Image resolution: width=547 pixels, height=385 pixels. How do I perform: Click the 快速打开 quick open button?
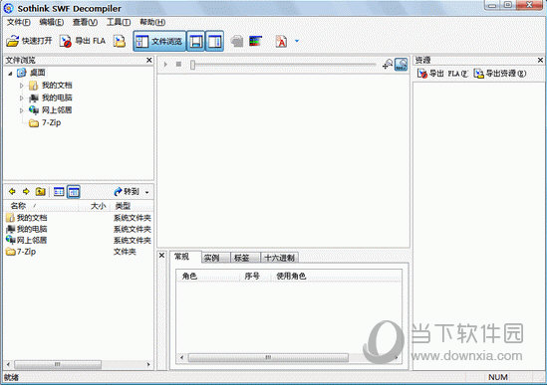coord(29,41)
